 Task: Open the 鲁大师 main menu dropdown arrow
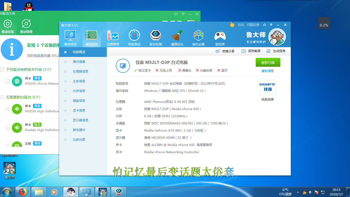pos(271,25)
